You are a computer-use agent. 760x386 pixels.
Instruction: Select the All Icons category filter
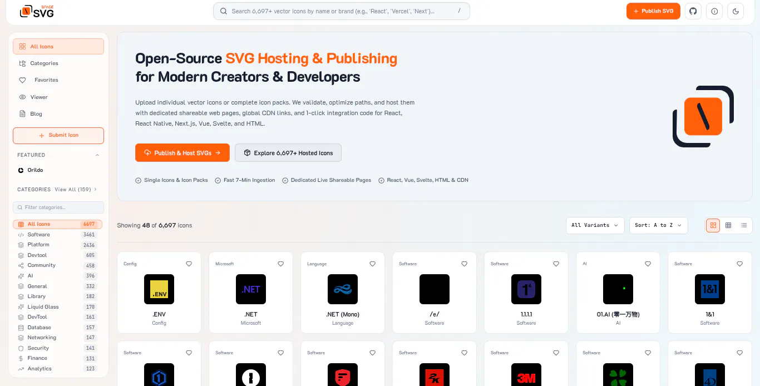tap(58, 224)
